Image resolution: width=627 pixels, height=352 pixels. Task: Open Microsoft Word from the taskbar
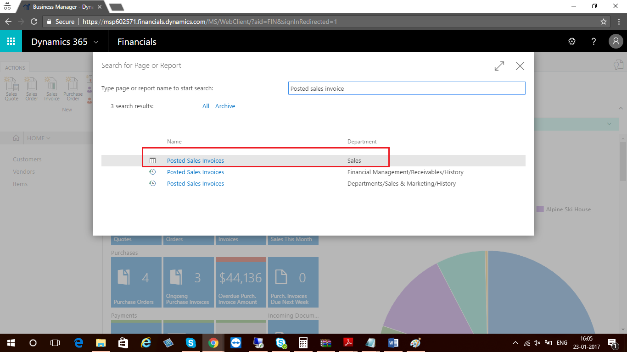click(x=393, y=343)
